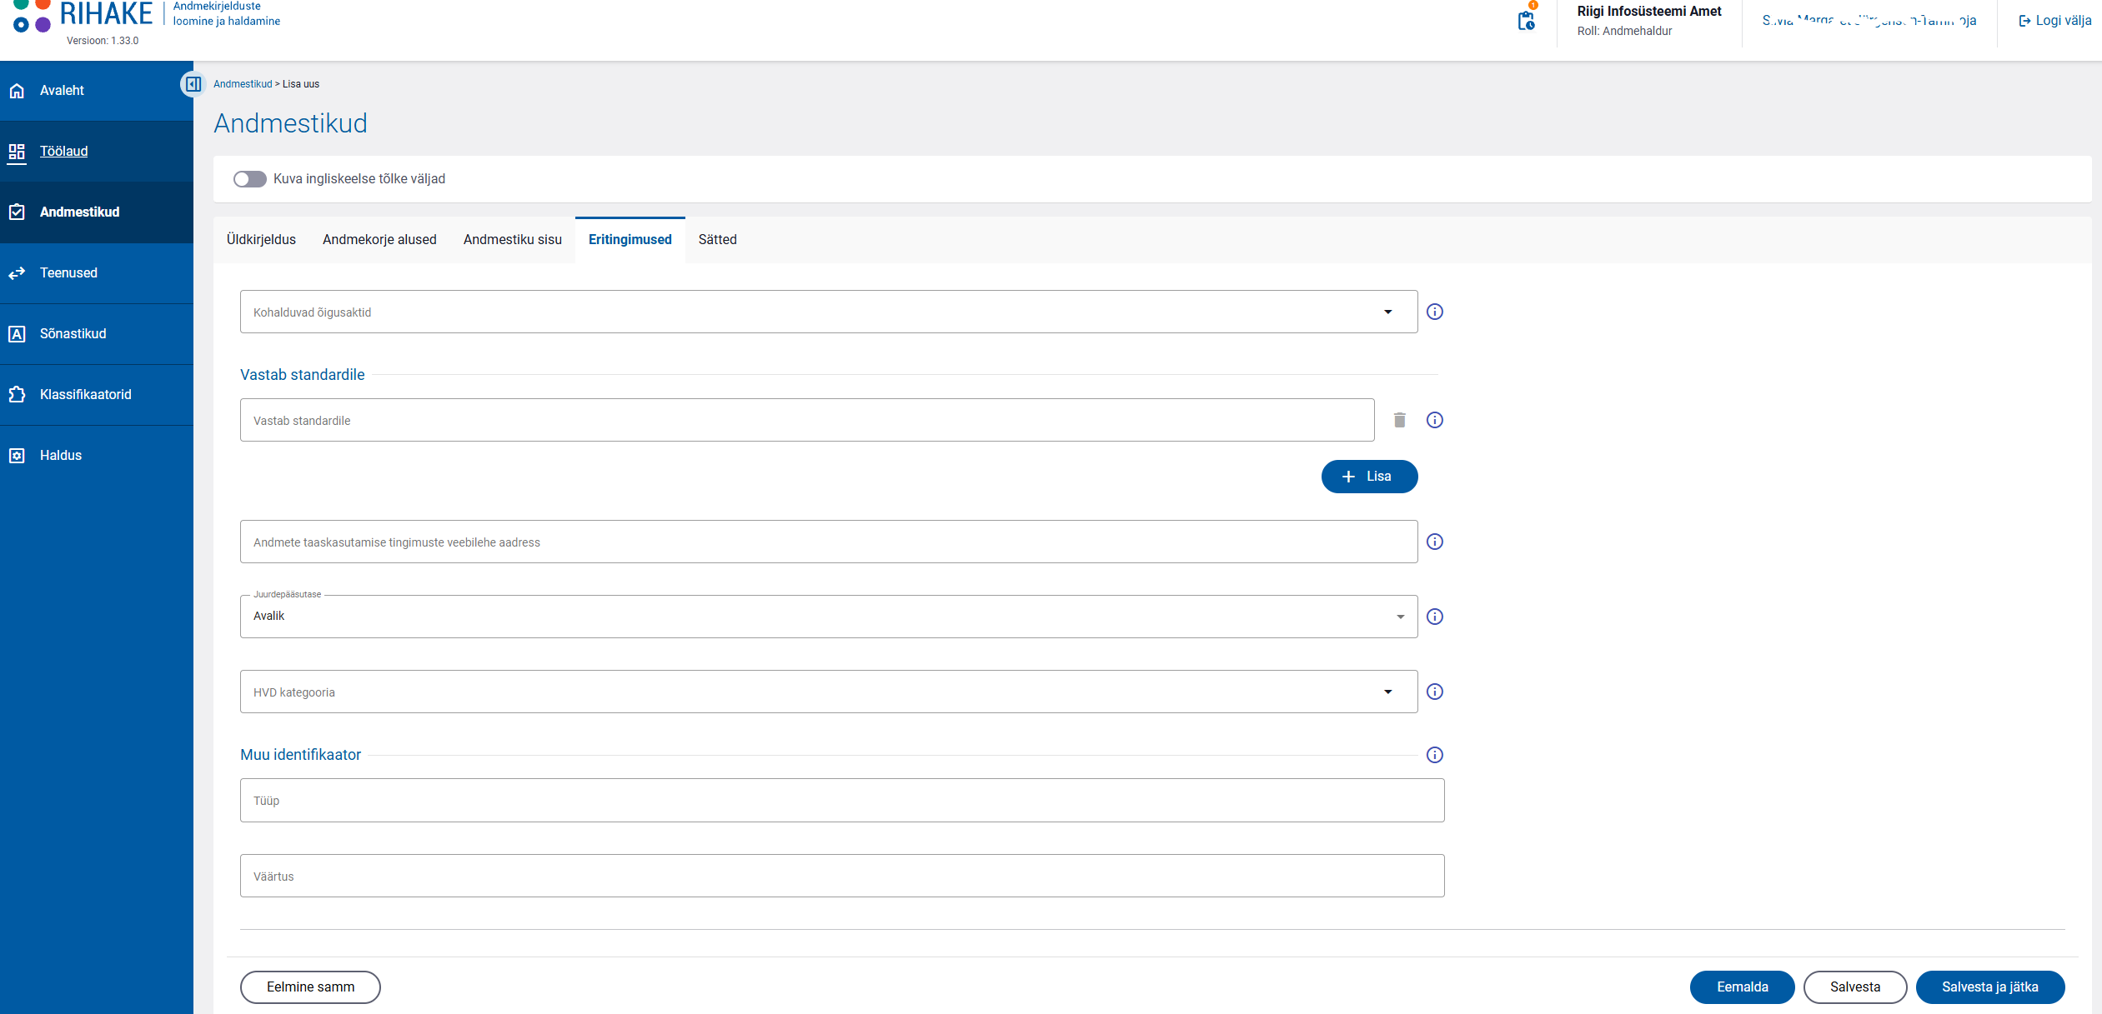
Task: Click the Lisa add button
Action: [1369, 477]
